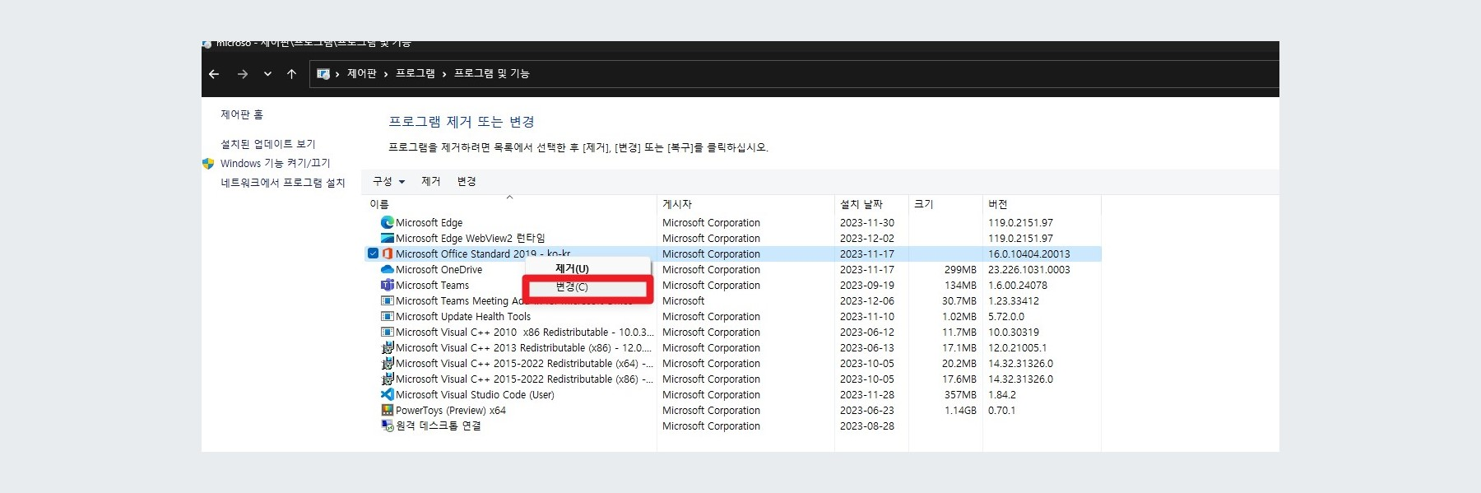Click 제거 toolbar button

[431, 181]
